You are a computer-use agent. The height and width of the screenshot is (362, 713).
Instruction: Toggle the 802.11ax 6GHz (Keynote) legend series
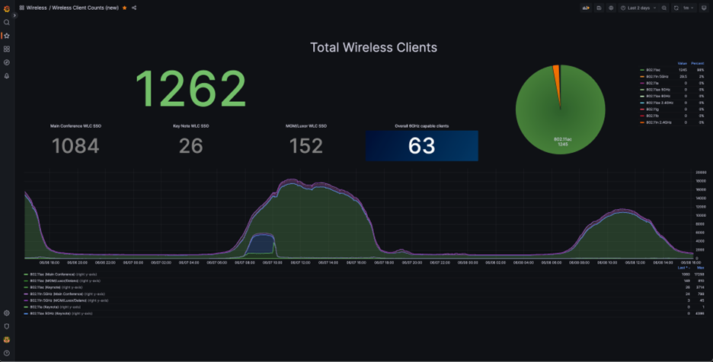pyautogui.click(x=60, y=313)
